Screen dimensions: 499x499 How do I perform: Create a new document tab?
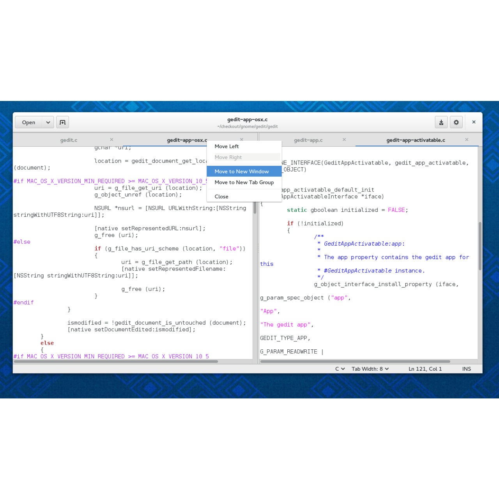click(x=62, y=122)
